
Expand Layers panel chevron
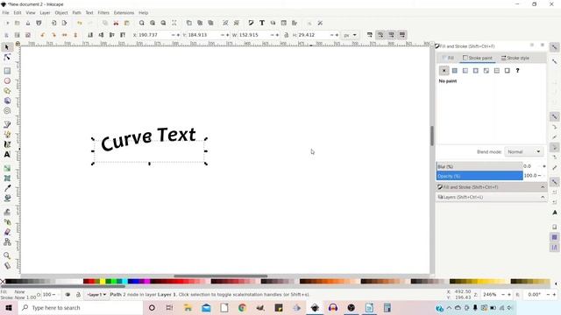pyautogui.click(x=543, y=197)
